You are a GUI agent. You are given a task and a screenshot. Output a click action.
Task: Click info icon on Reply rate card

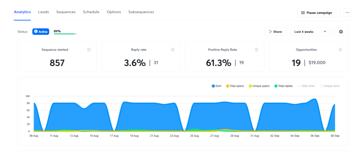coord(173,50)
